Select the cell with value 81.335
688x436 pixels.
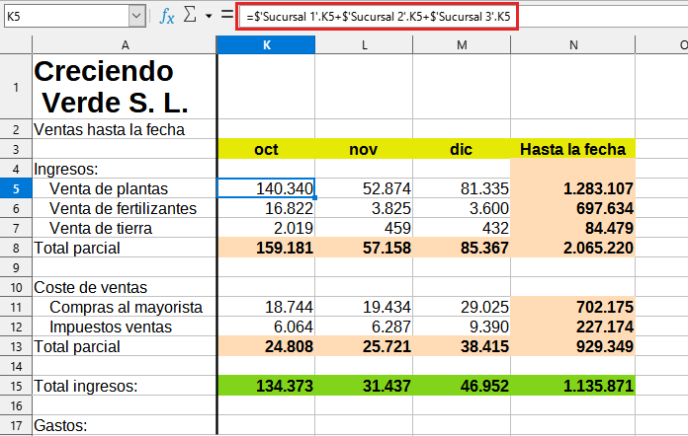pos(462,188)
